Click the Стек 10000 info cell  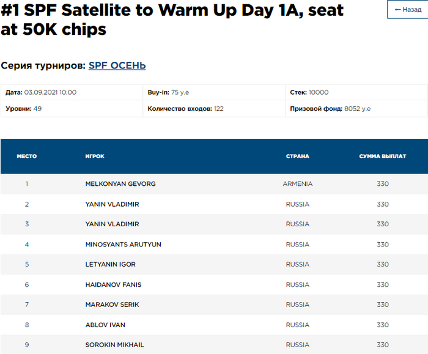click(309, 92)
